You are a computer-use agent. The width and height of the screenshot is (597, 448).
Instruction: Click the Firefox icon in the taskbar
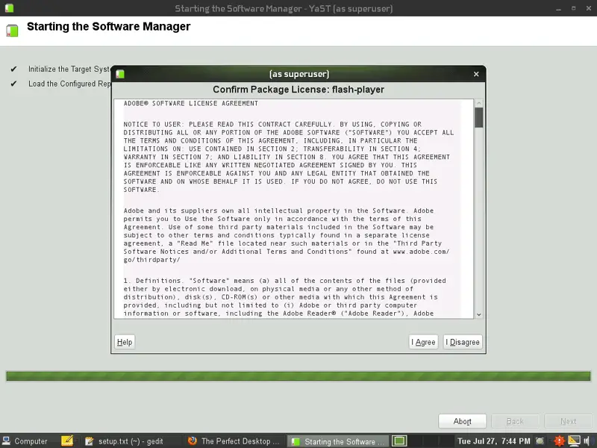[193, 441]
